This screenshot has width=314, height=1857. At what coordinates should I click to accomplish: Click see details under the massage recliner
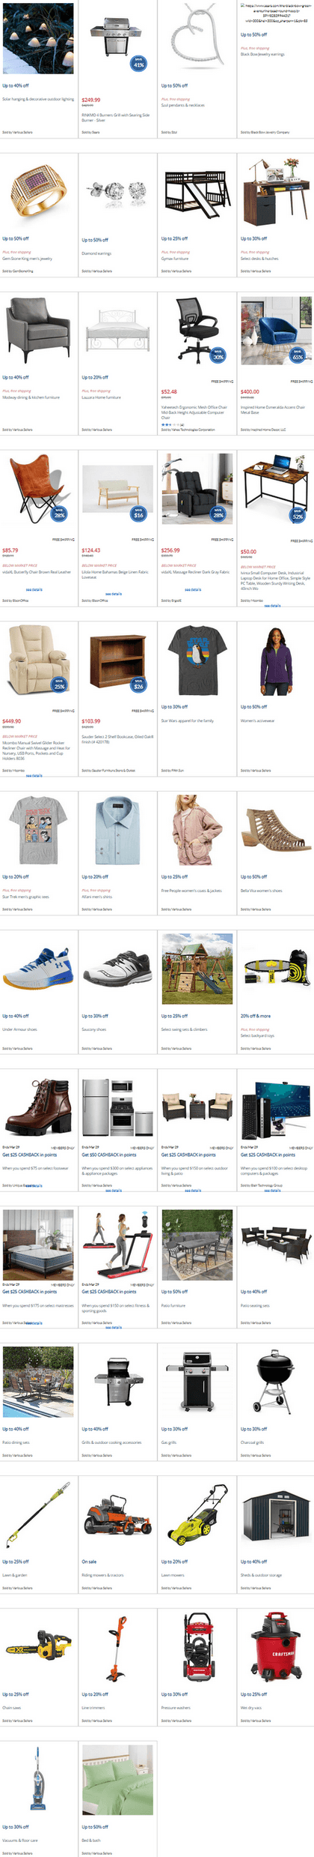[193, 590]
